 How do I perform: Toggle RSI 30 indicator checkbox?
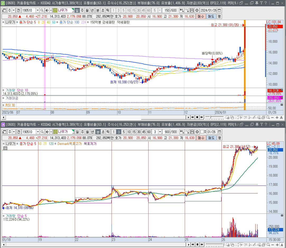tap(3, 105)
